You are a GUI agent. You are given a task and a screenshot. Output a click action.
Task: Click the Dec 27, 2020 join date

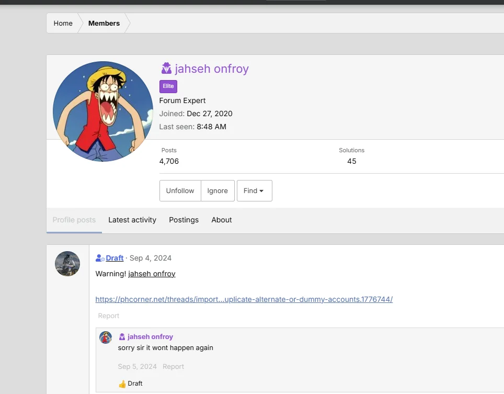click(x=210, y=114)
